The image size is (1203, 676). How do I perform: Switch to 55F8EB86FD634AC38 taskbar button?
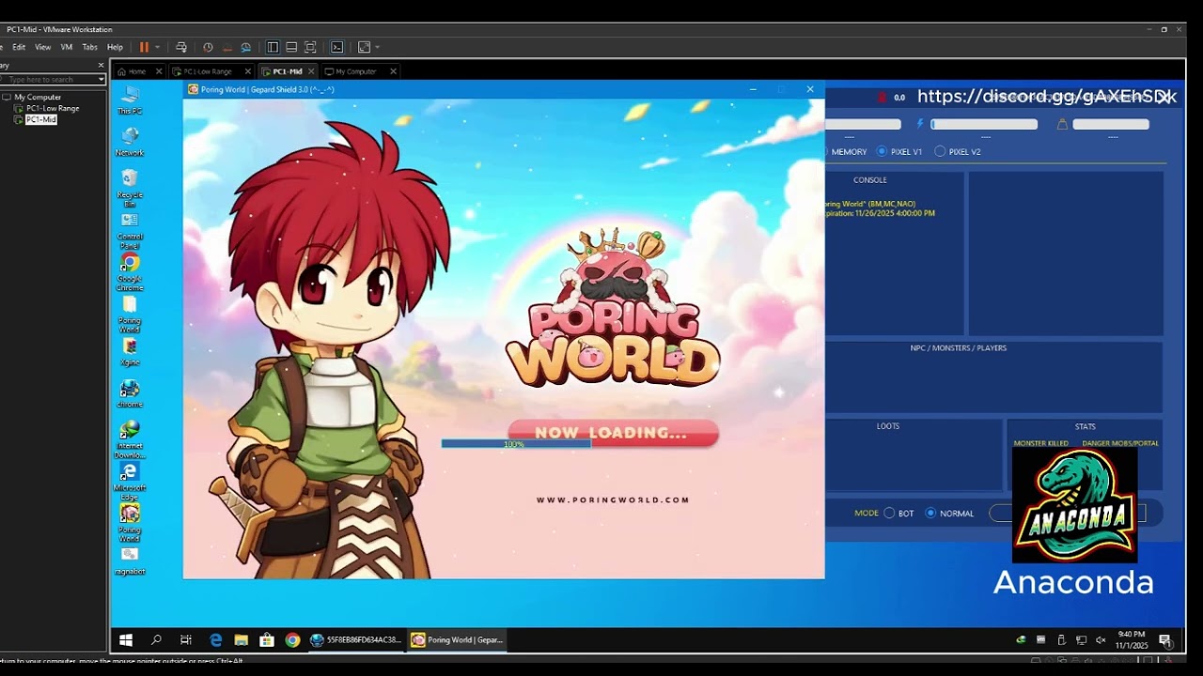pos(355,639)
